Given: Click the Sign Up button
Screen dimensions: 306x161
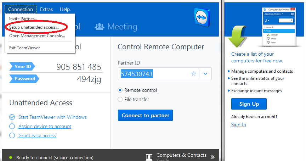Looking at the screenshot, I should coord(249,104).
